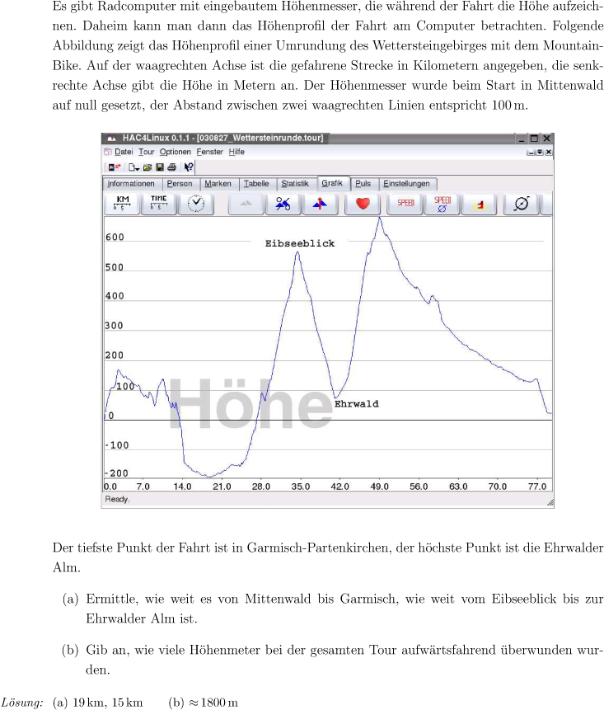Open the Tour menu
The image size is (604, 710).
[146, 152]
